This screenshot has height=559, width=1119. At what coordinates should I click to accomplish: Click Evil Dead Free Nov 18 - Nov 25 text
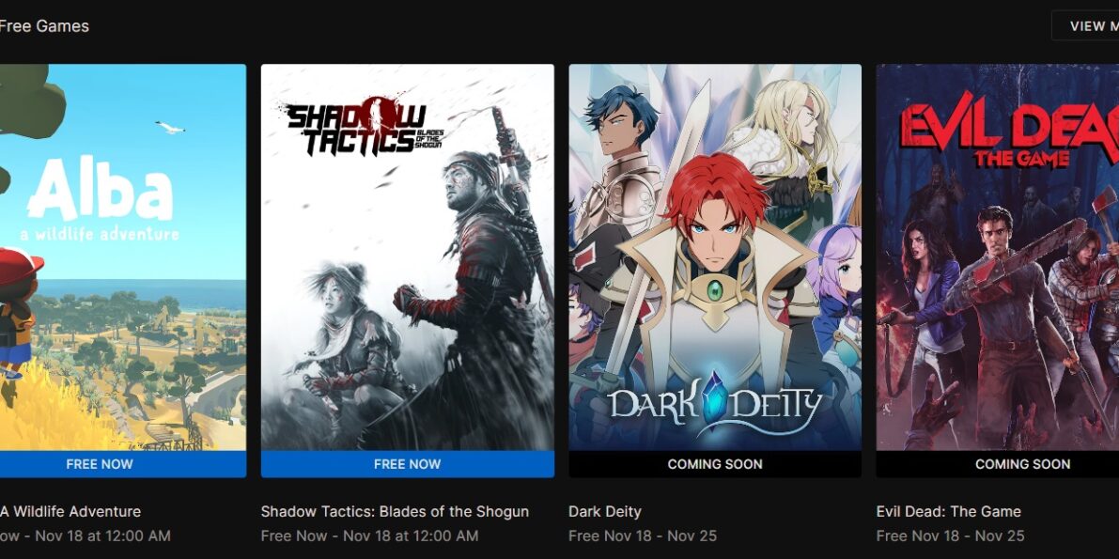pyautogui.click(x=951, y=536)
